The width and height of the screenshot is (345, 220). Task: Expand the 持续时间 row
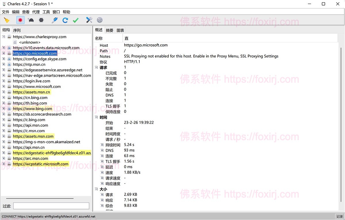click(x=102, y=145)
